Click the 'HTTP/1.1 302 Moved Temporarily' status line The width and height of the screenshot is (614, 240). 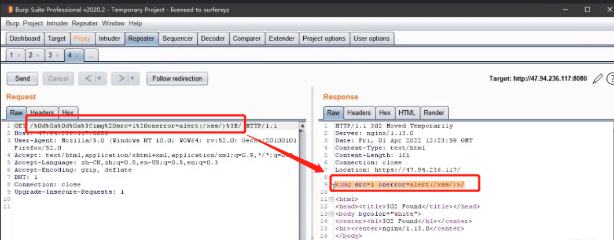pyautogui.click(x=394, y=126)
